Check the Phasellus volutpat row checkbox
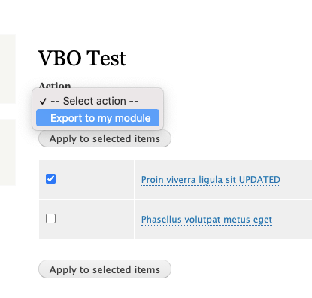Screen dimensions: 312x298 point(50,219)
